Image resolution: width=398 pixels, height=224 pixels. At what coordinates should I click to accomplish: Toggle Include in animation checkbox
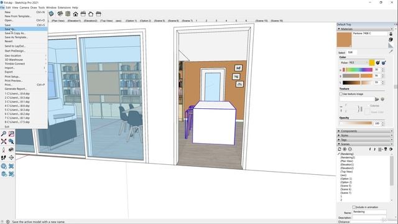click(x=354, y=207)
